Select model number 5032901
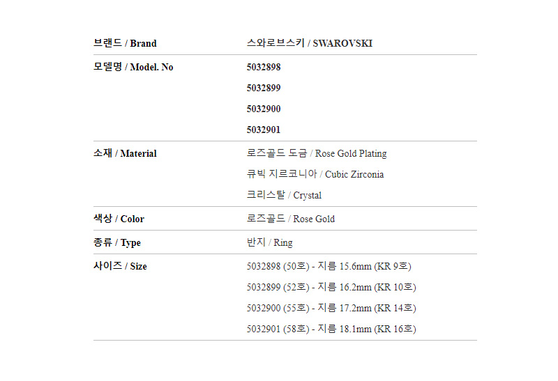This screenshot has height=381, width=558. [x=264, y=130]
